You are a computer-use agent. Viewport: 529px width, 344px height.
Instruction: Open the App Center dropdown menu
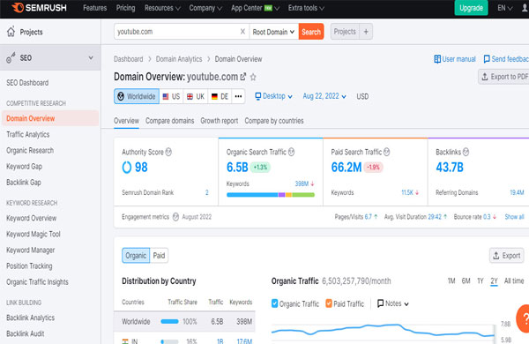pos(255,8)
